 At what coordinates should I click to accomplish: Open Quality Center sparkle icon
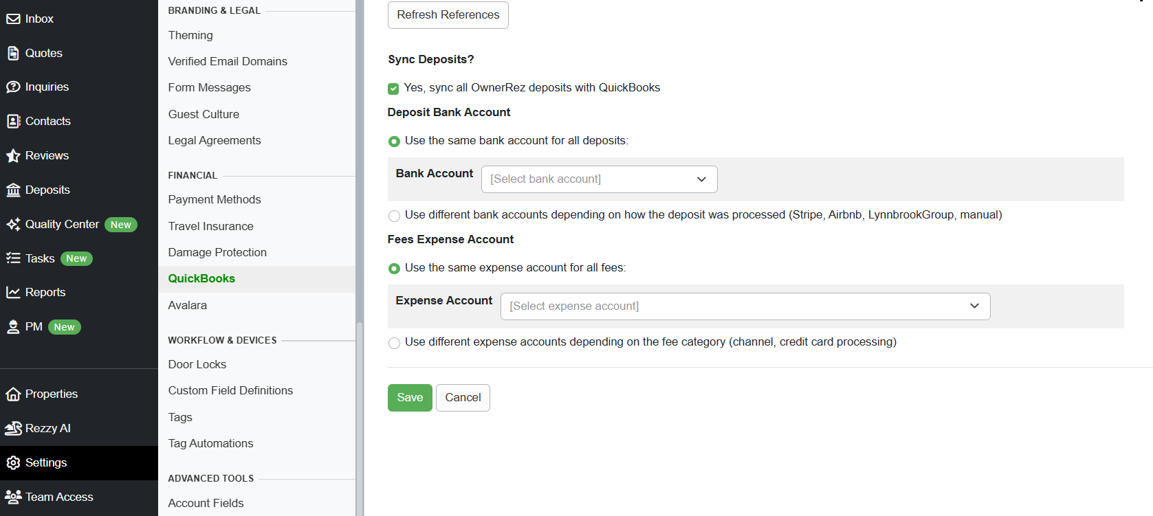(13, 225)
